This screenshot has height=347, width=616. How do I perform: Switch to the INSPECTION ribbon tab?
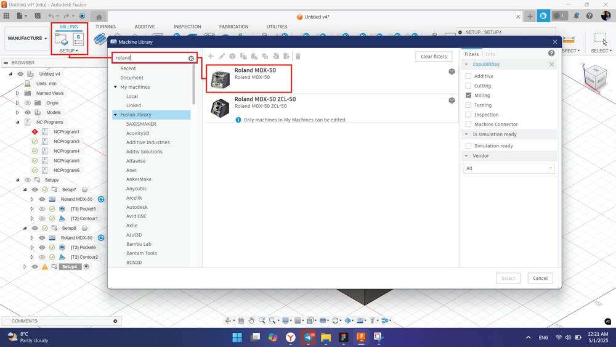pos(187,27)
